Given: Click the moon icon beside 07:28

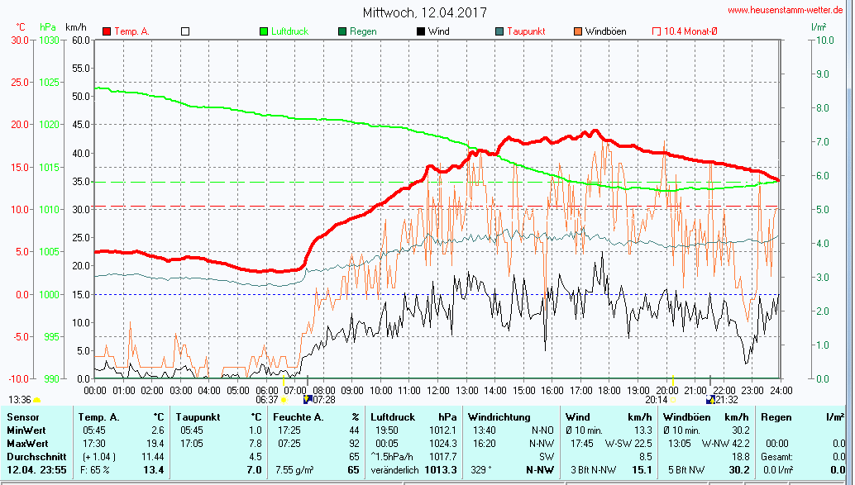Looking at the screenshot, I should pos(308,400).
